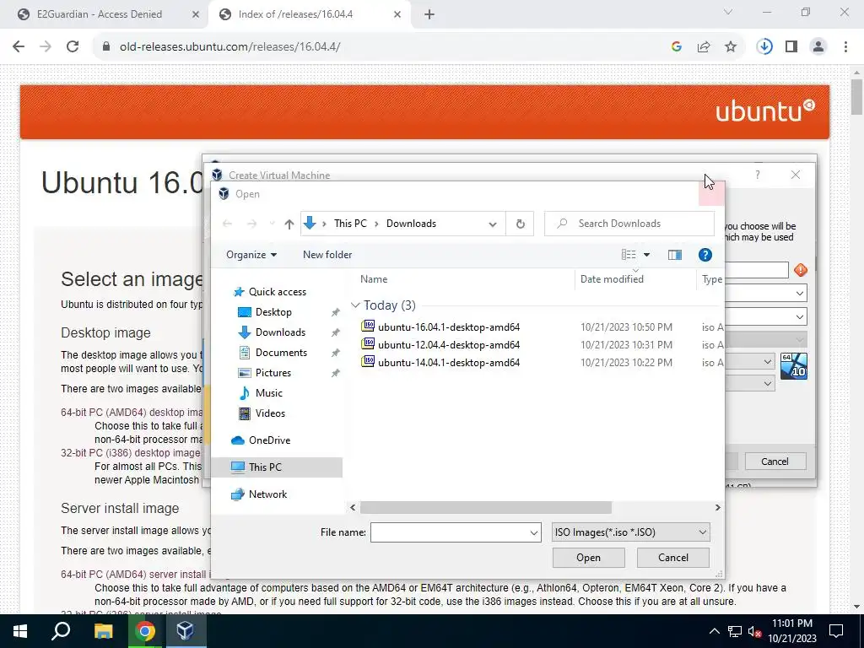Toggle Chrome side panel icon

coord(791,47)
